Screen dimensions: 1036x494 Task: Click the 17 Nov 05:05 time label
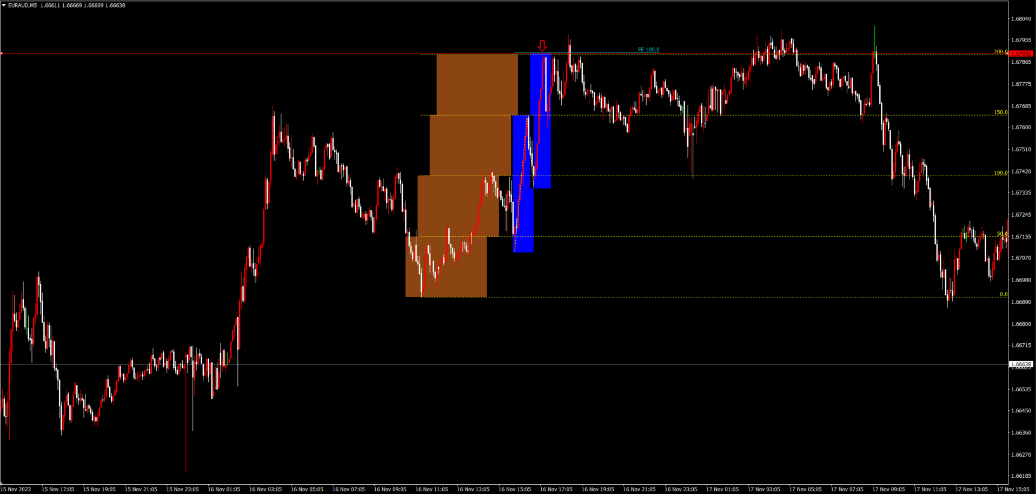806,489
